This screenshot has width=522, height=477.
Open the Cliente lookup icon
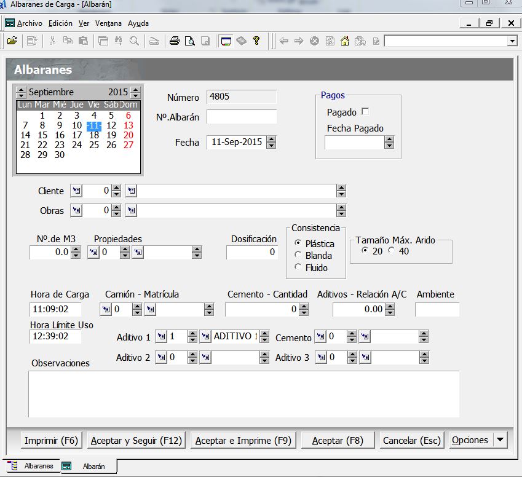[76, 191]
